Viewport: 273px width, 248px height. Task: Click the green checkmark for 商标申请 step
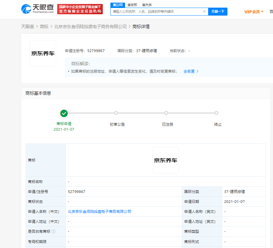(64, 113)
